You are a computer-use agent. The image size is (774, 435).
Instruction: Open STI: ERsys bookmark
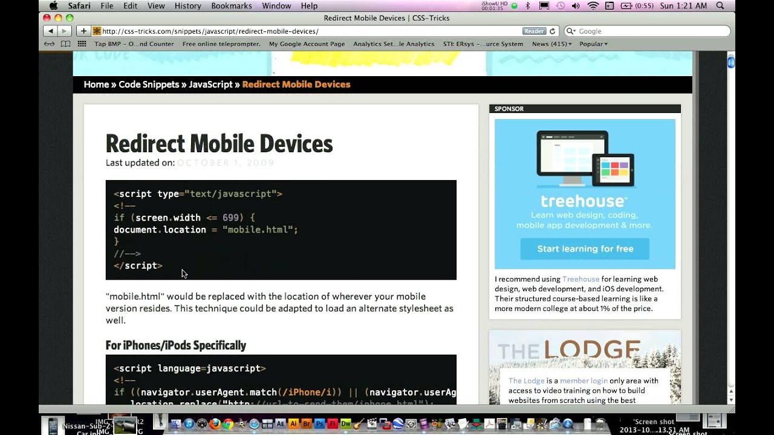(x=483, y=44)
